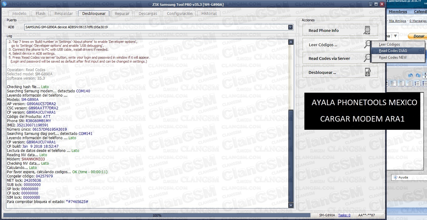
Task: Open 0 Mensajes link in forum window
Action: [418, 21]
